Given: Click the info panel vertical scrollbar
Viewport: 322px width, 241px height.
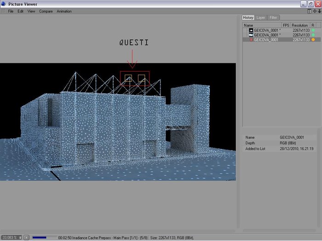Looking at the screenshot, I should pyautogui.click(x=319, y=178).
